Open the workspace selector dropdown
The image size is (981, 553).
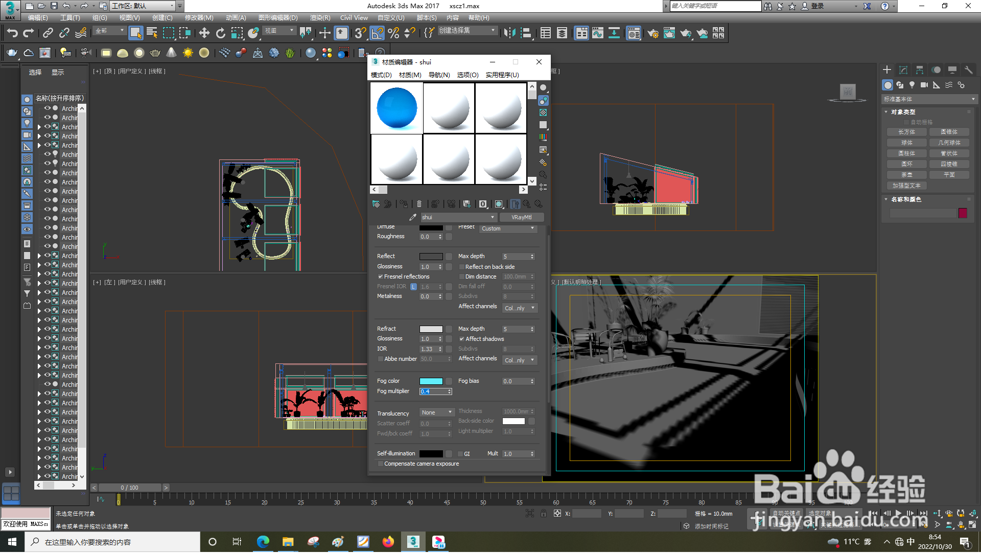pos(143,6)
